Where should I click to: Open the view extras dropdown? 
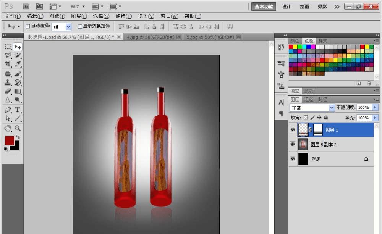tap(55, 6)
